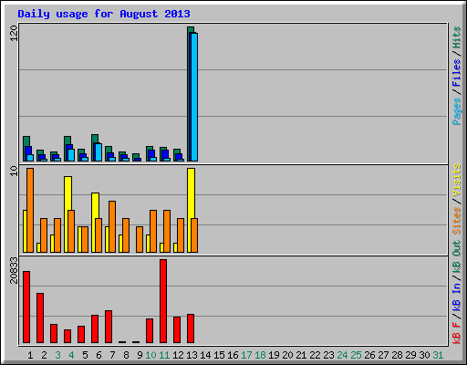This screenshot has width=467, height=365.
Task: Click the orange Sites bar for day 1
Action: pos(30,210)
